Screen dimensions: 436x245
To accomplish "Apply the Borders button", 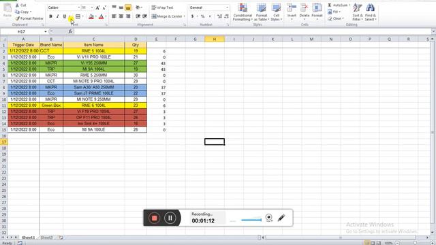I will 78,16.
